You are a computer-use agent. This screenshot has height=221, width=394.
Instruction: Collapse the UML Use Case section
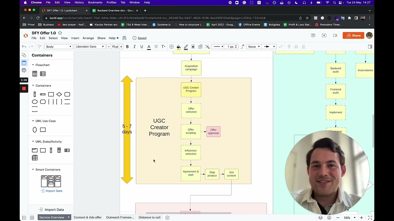(x=33, y=121)
